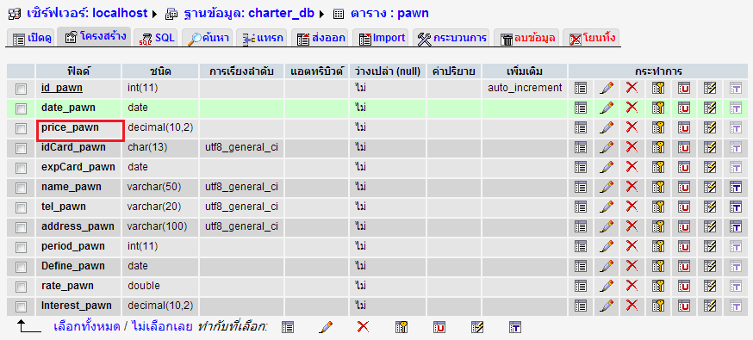Viewport: 753px width, 340px height.
Task: Click the เลือกทั้งหมด select all link
Action: tap(87, 326)
